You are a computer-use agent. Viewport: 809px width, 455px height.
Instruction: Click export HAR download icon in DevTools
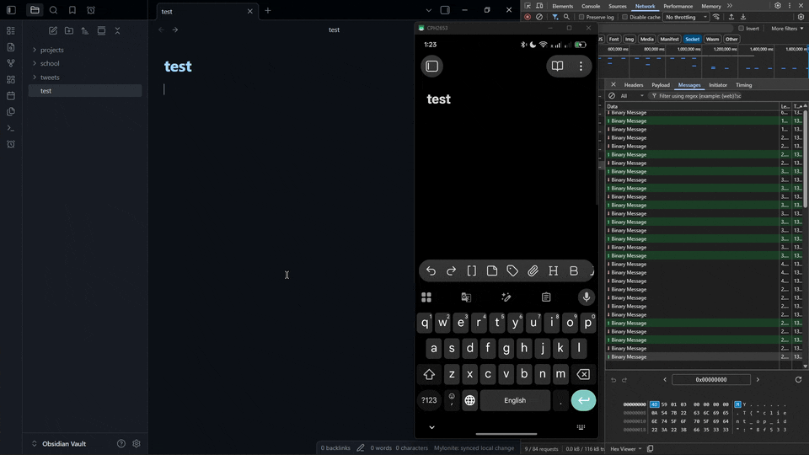point(743,17)
